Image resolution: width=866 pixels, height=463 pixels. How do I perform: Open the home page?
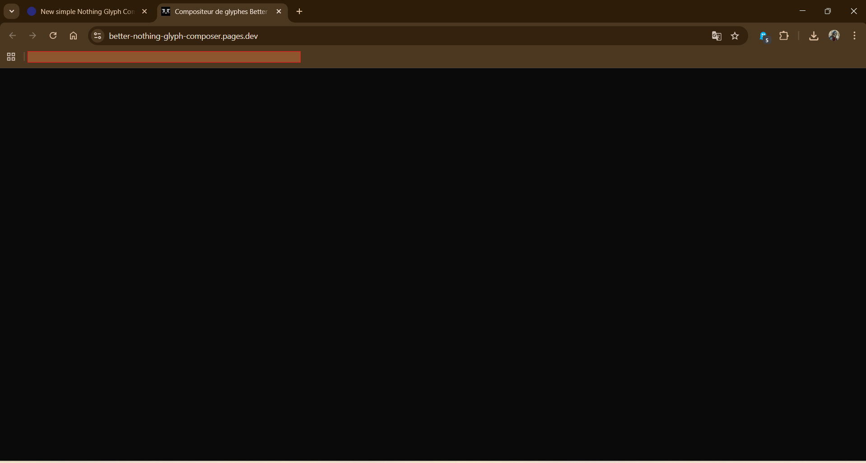(x=73, y=36)
